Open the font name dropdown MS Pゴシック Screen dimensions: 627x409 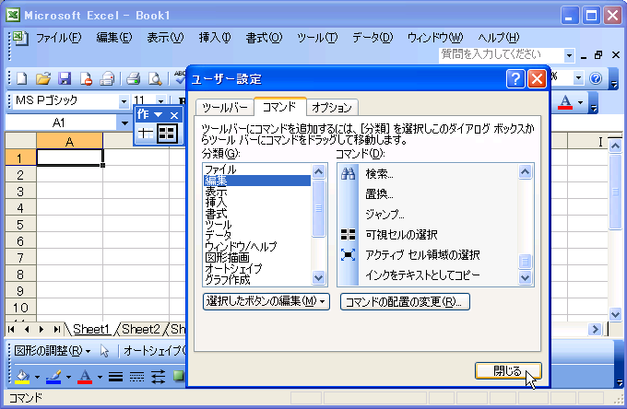[124, 101]
